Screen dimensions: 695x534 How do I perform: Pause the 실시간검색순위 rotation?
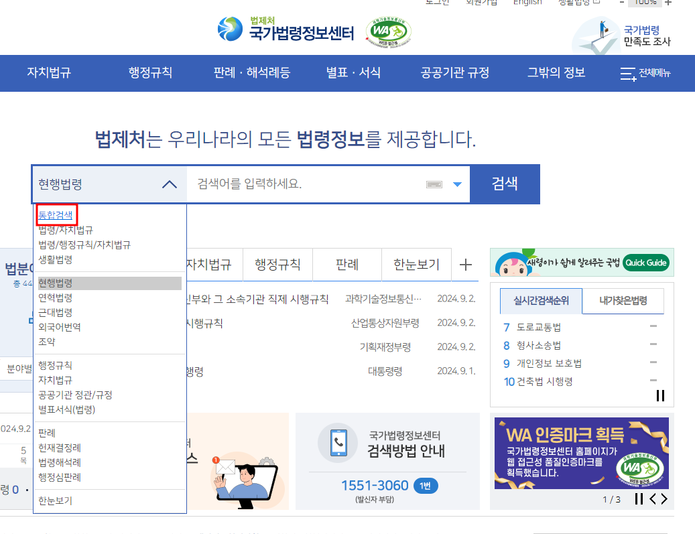(659, 395)
